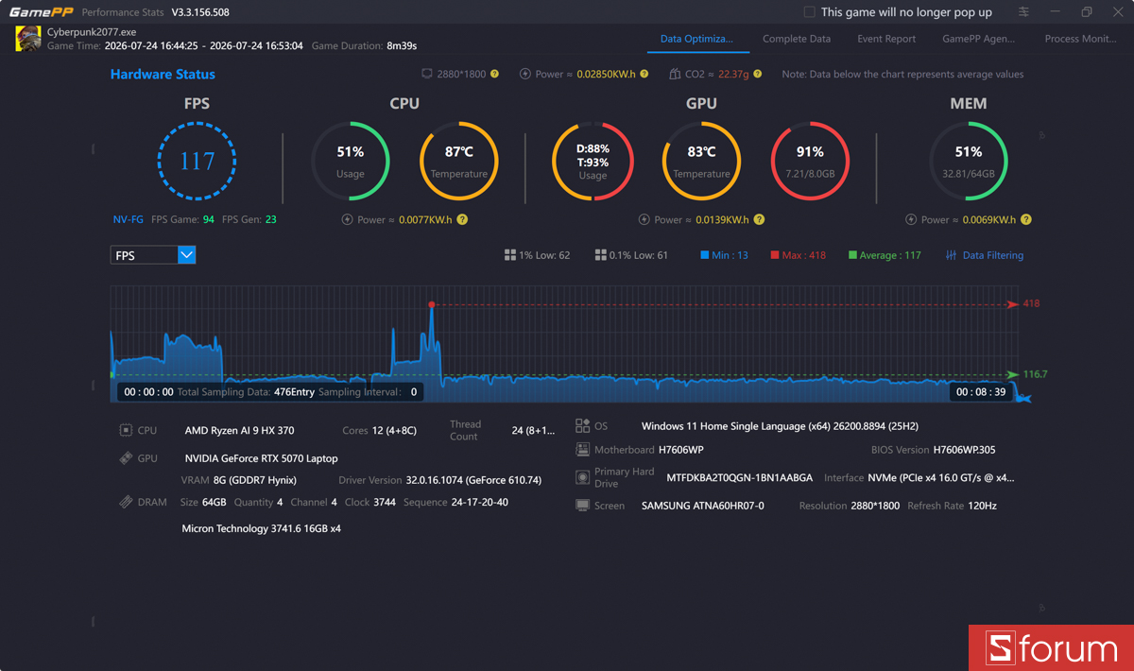Click the power icon under GPU gauges
This screenshot has width=1134, height=671.
click(x=644, y=219)
